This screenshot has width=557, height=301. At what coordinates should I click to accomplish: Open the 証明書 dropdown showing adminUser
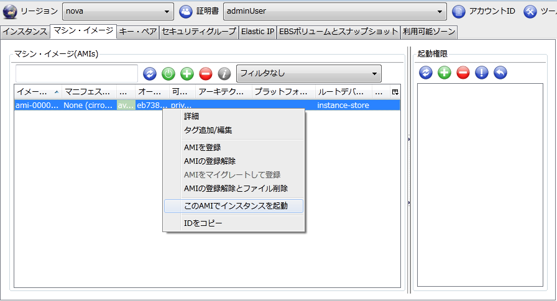[334, 11]
